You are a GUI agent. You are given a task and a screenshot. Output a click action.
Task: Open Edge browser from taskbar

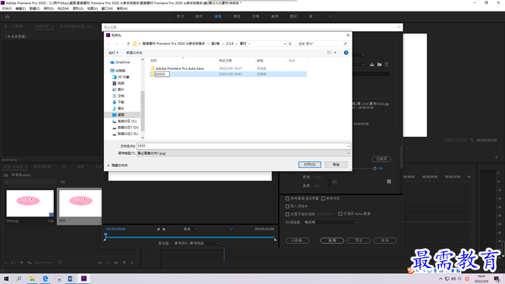point(45,279)
